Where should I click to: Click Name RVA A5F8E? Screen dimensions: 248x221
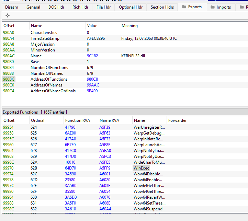tap(104, 145)
